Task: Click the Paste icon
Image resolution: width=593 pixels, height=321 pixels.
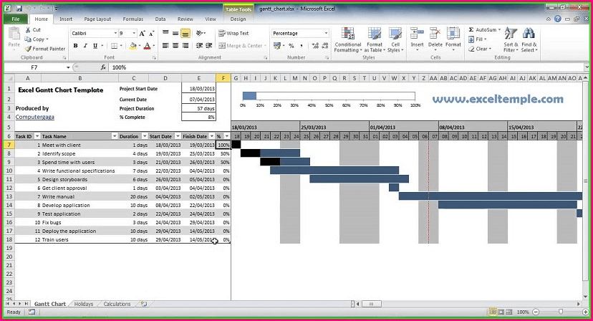Action: (14, 34)
